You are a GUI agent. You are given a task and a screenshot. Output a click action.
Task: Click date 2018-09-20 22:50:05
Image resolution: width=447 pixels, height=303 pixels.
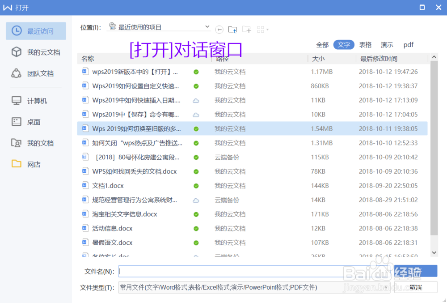tap(388, 186)
